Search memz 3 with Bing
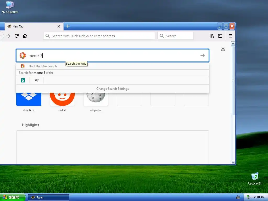This screenshot has width=268, height=201. point(23,80)
